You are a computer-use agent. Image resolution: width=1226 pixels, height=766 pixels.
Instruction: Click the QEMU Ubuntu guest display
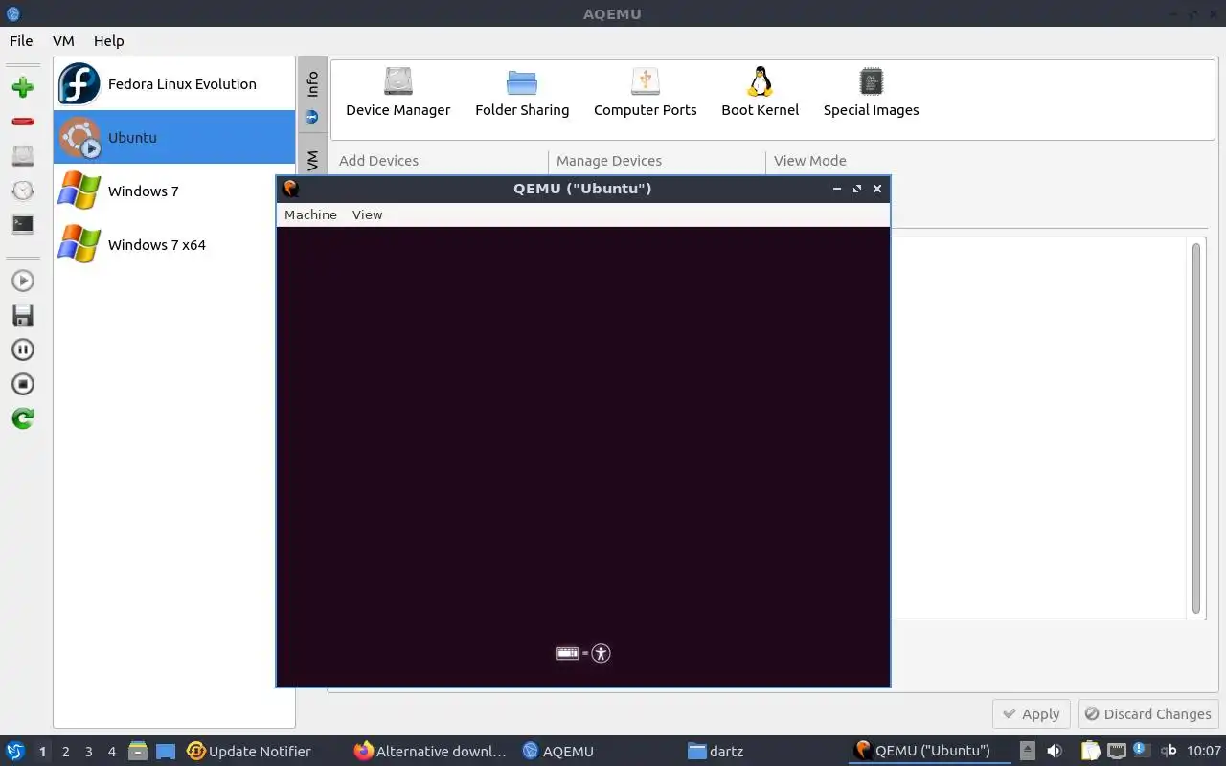click(x=582, y=456)
